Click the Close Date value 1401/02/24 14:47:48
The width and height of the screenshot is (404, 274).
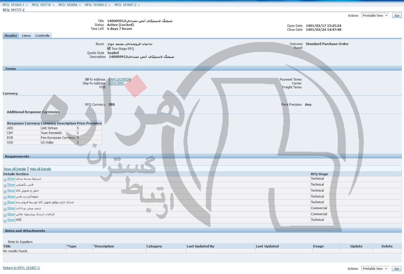pyautogui.click(x=323, y=30)
